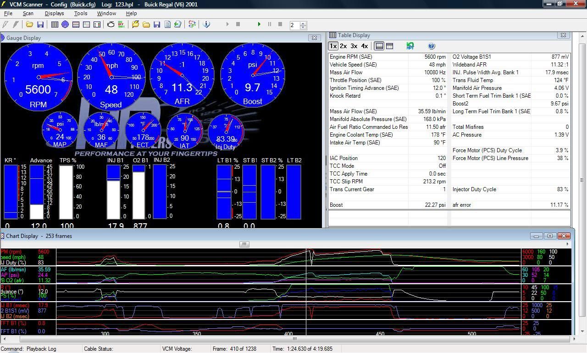Open Table Display help question mark icon
This screenshot has width=587, height=353.
431,46
